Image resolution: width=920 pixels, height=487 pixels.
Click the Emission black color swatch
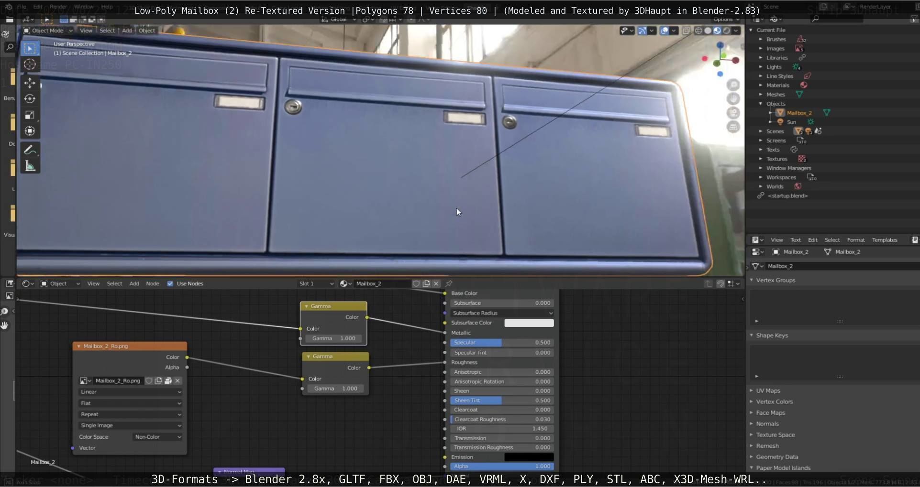(529, 457)
